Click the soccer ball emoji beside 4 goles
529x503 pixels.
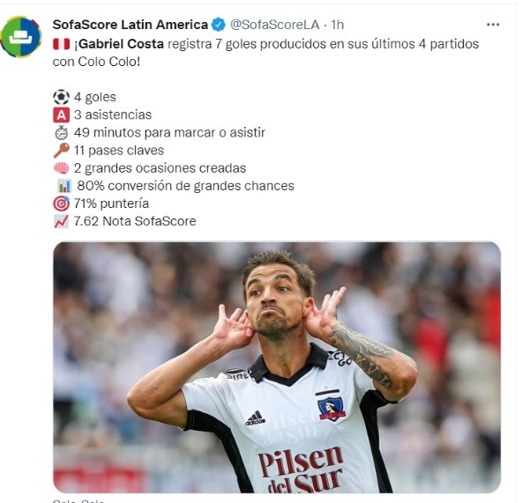[62, 97]
